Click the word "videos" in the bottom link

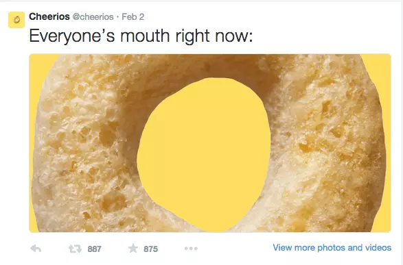coord(378,248)
